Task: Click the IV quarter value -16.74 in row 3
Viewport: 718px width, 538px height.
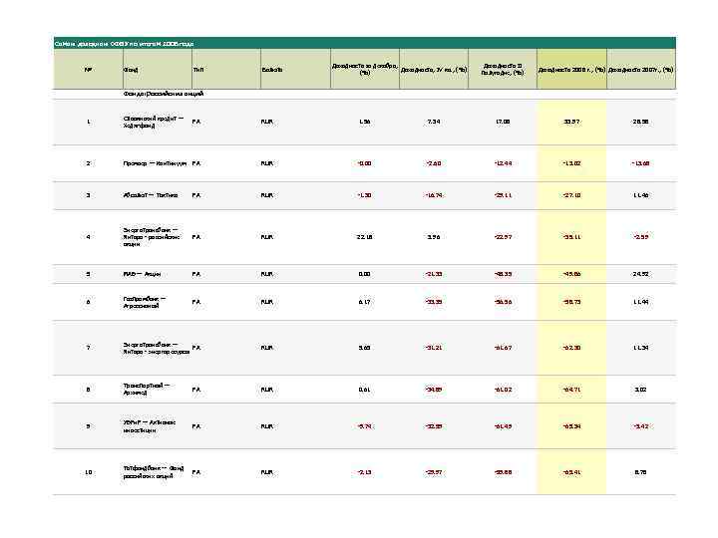Action: click(x=434, y=195)
